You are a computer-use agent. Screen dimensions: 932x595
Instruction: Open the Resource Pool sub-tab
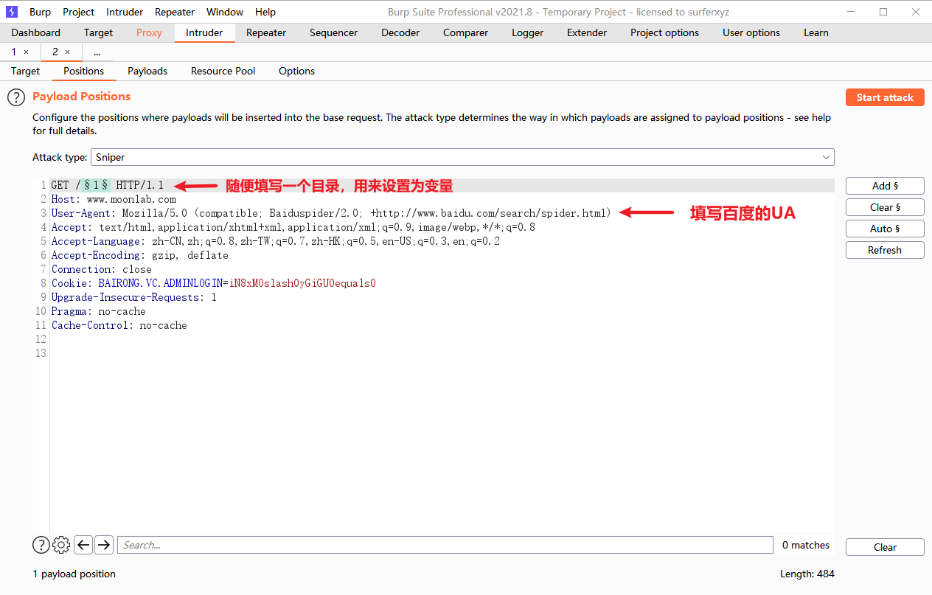pos(223,71)
